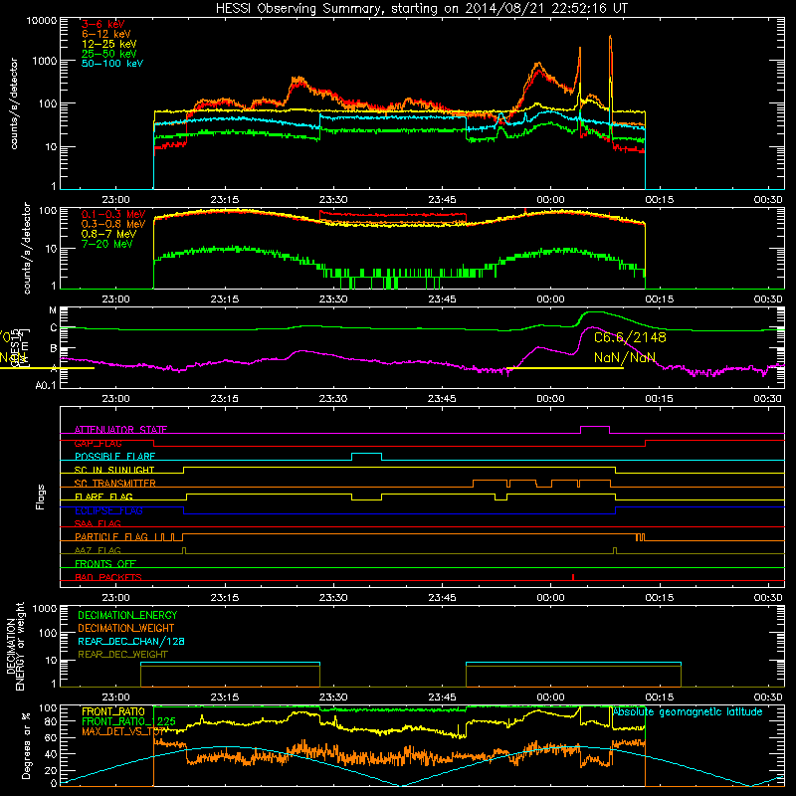Viewport: 796px width, 796px height.
Task: Click the BAD_PACKETS red spike marker
Action: [573, 577]
